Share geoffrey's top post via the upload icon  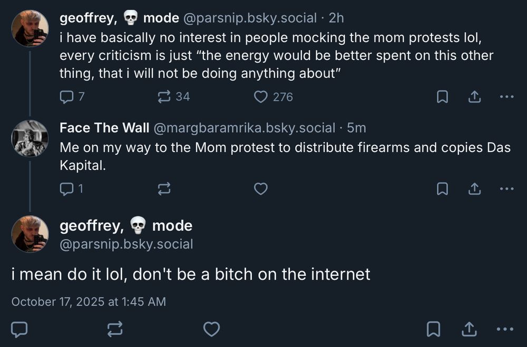pyautogui.click(x=474, y=96)
